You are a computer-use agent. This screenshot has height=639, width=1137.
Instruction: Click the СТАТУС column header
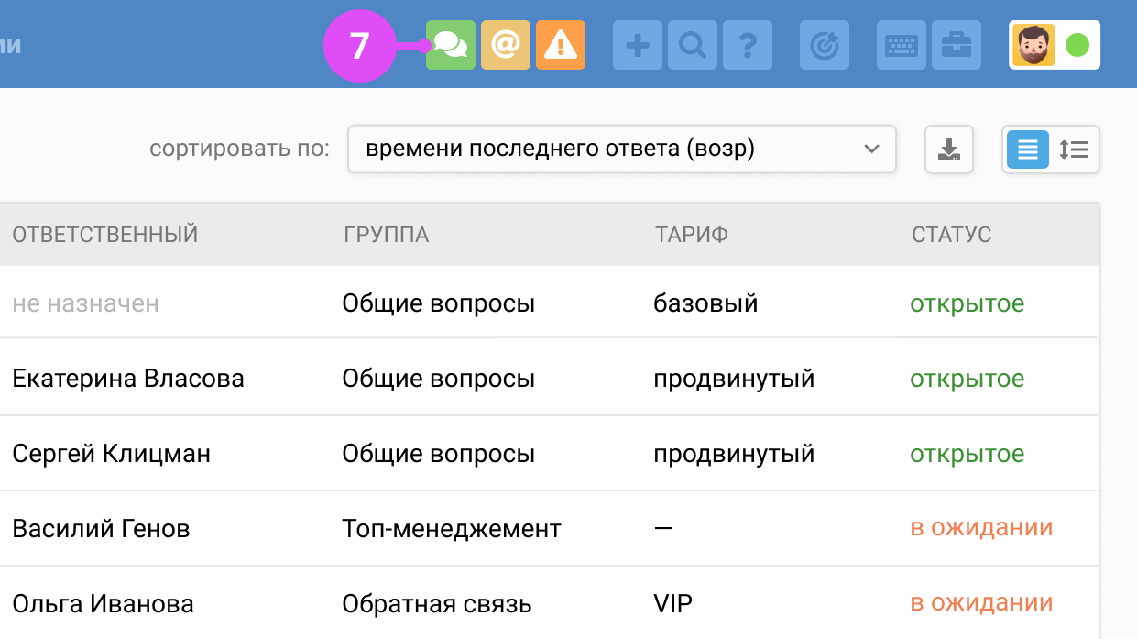951,235
